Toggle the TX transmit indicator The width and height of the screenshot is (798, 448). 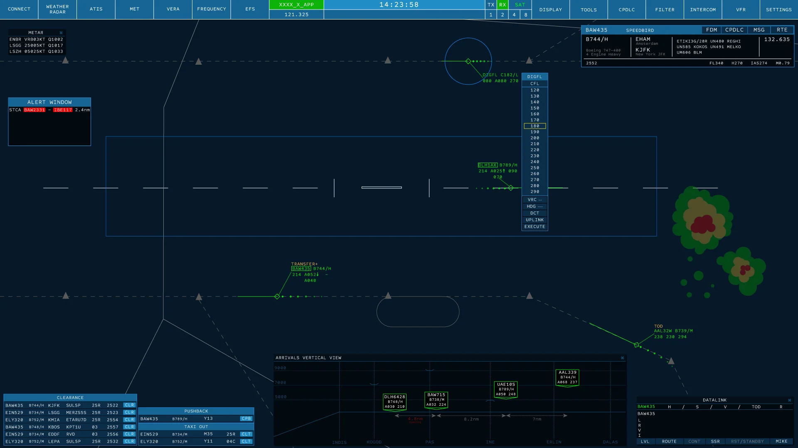pyautogui.click(x=491, y=5)
